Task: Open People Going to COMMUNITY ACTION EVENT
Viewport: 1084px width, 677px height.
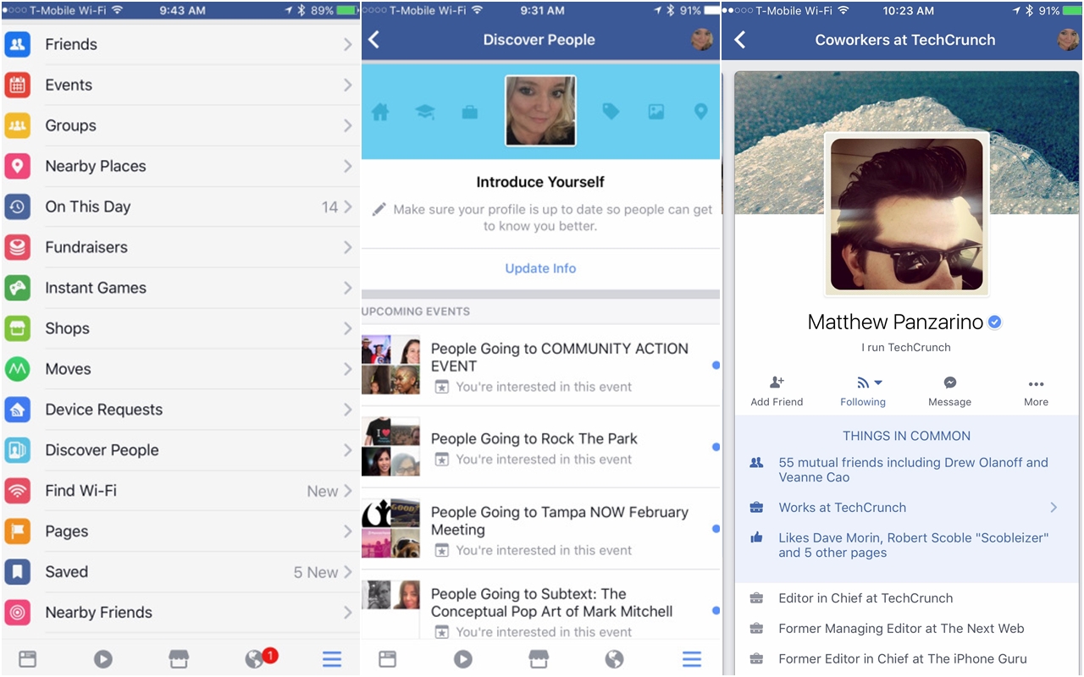Action: tap(540, 366)
